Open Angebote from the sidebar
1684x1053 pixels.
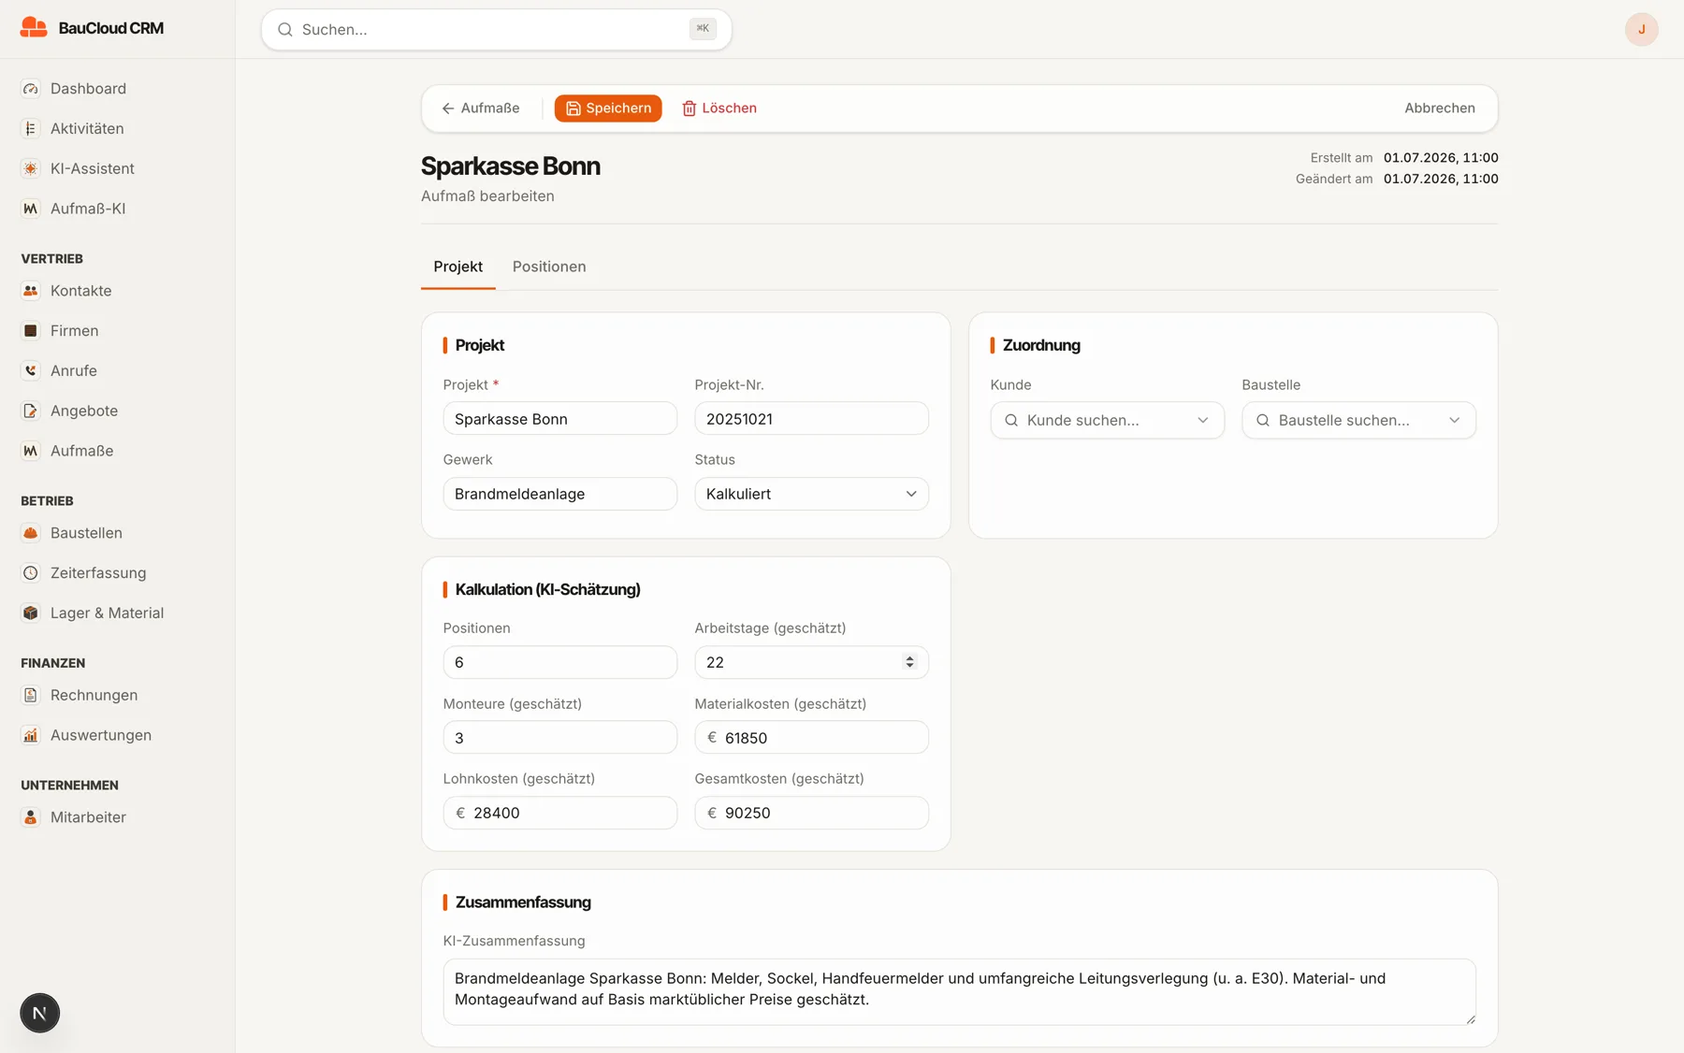point(83,411)
